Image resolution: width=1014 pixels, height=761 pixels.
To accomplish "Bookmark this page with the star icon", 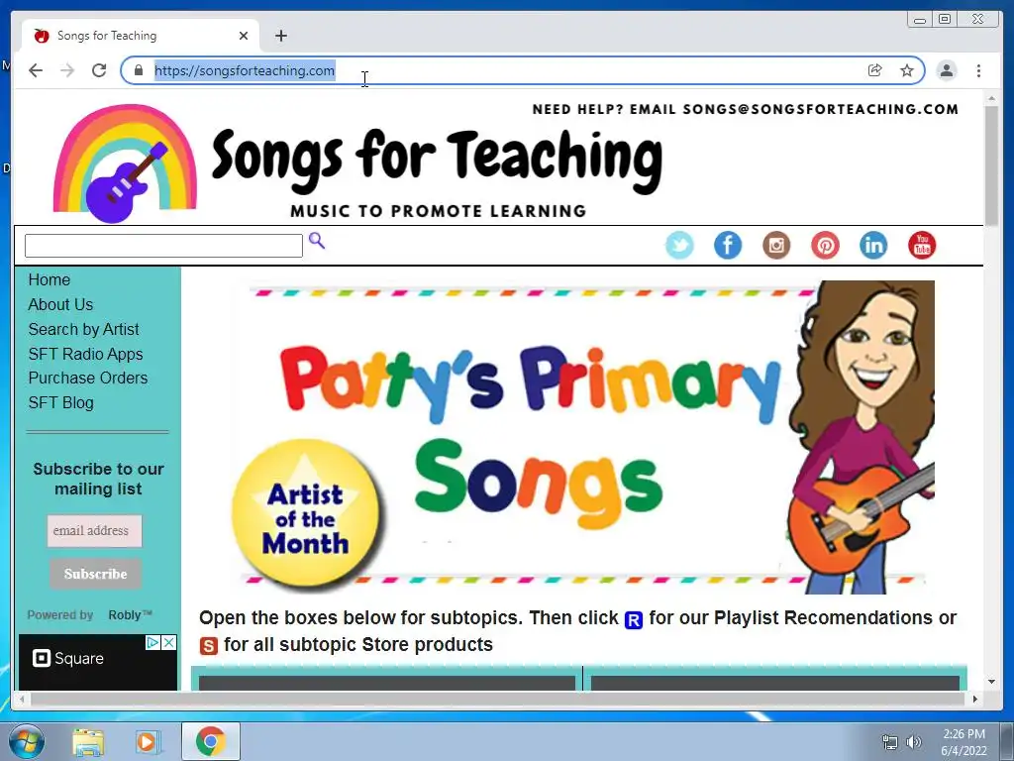I will point(907,70).
